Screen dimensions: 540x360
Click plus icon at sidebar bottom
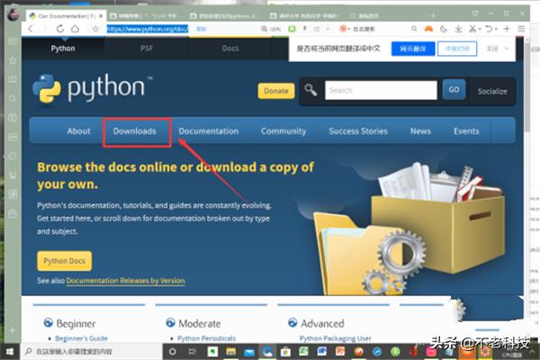tap(13, 330)
